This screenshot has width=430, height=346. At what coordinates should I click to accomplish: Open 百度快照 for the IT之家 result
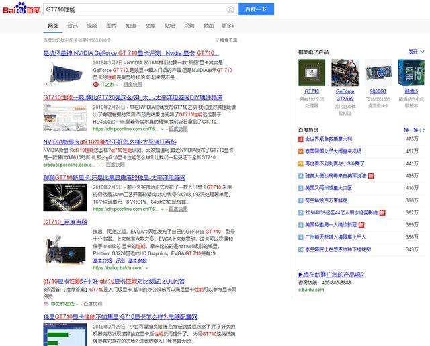point(133,85)
